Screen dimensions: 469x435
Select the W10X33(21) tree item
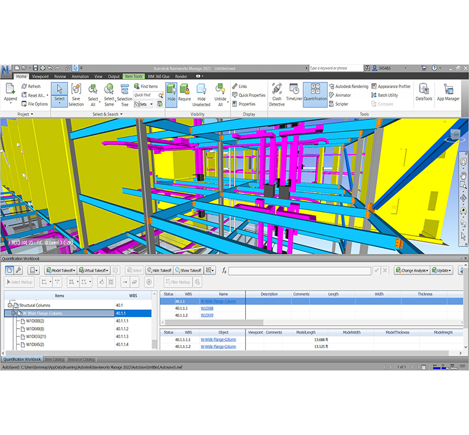(36, 337)
